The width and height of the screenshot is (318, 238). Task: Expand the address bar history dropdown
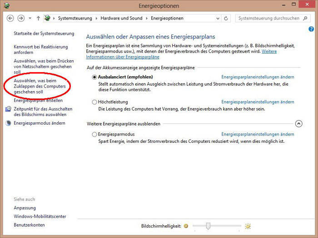click(218, 19)
